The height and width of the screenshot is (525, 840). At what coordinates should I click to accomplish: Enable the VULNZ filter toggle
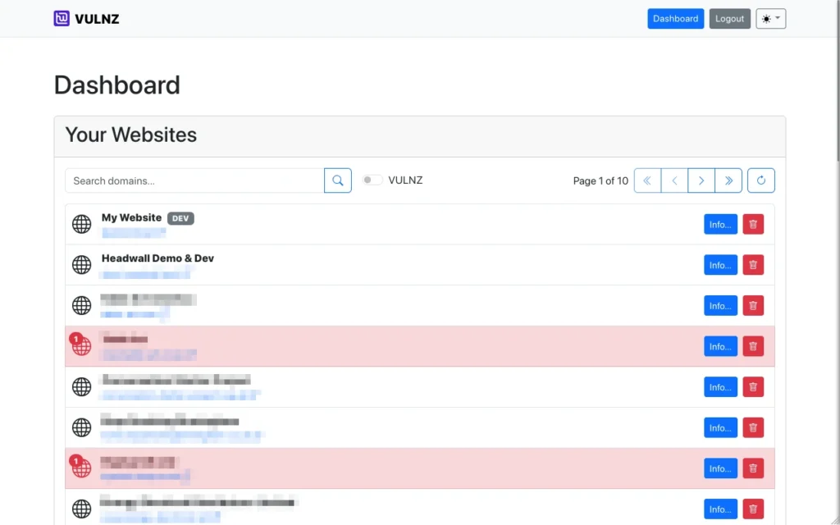(371, 180)
